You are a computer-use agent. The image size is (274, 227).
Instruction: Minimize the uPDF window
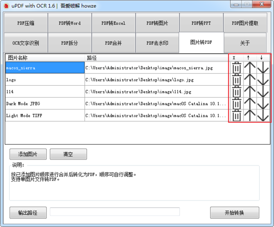[236, 4]
